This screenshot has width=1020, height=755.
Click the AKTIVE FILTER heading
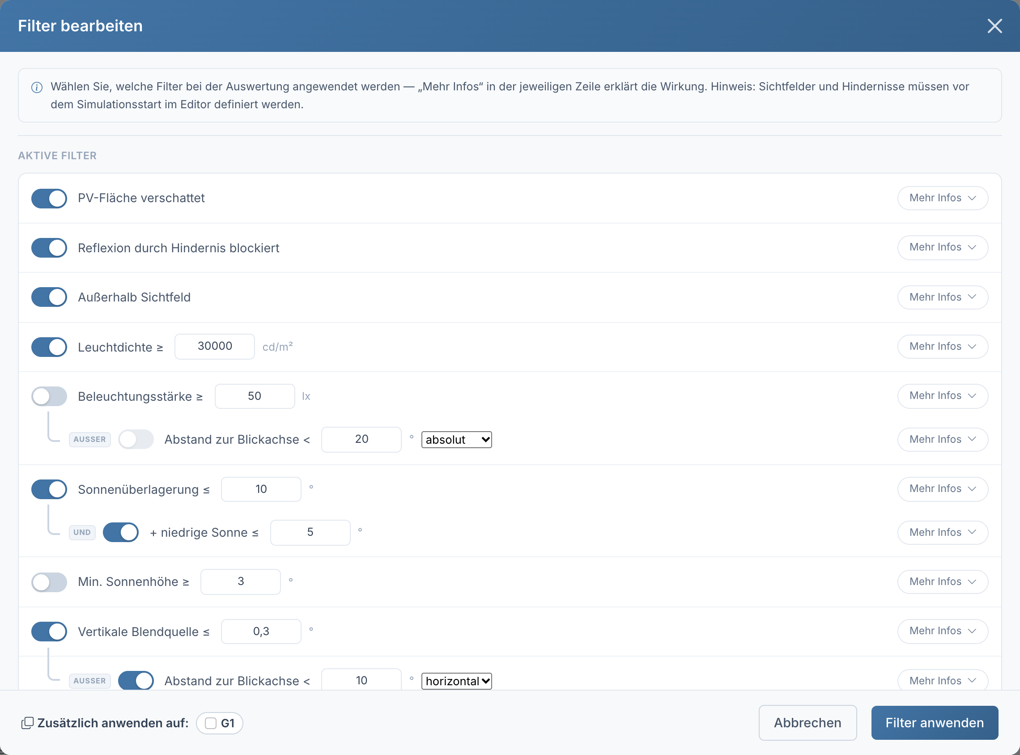pos(58,156)
